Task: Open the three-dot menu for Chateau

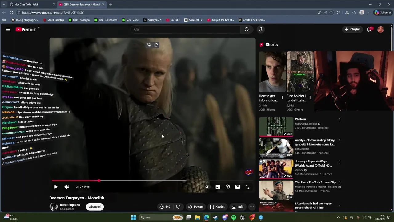Action: tap(340, 120)
